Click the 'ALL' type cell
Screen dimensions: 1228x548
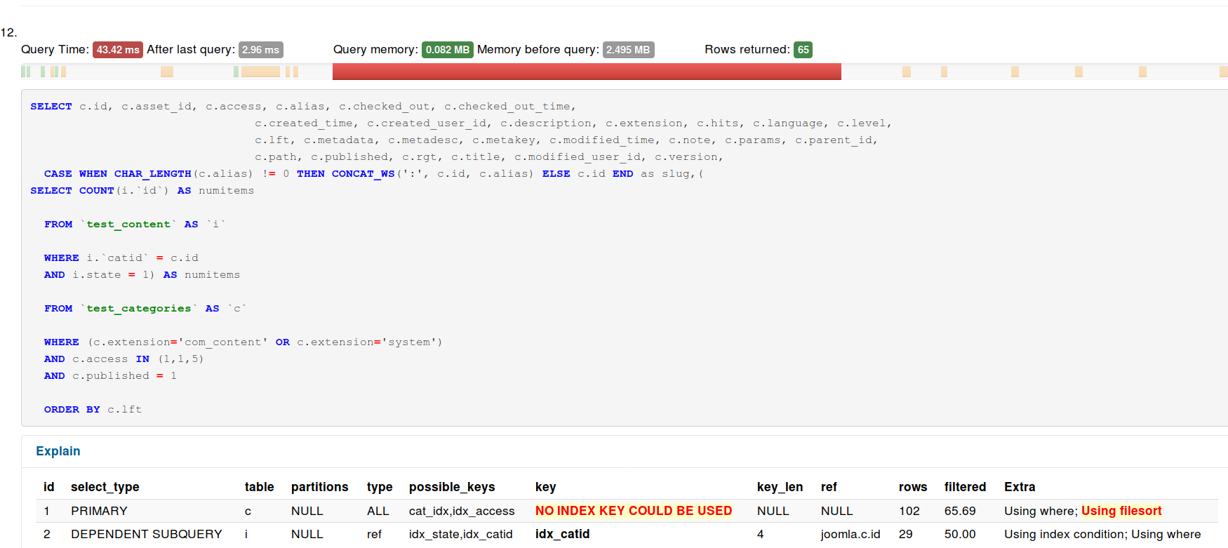point(378,511)
